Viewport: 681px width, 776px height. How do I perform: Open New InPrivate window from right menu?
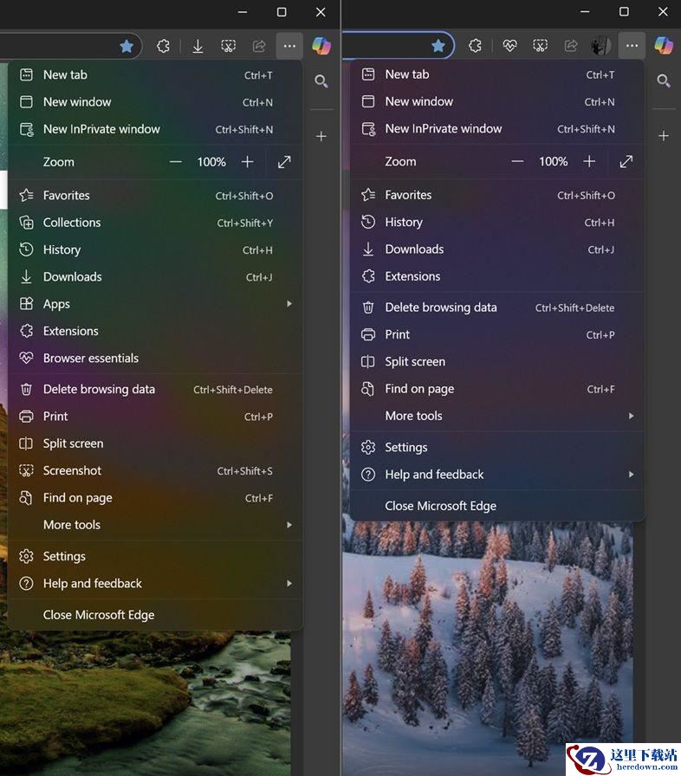pos(497,129)
